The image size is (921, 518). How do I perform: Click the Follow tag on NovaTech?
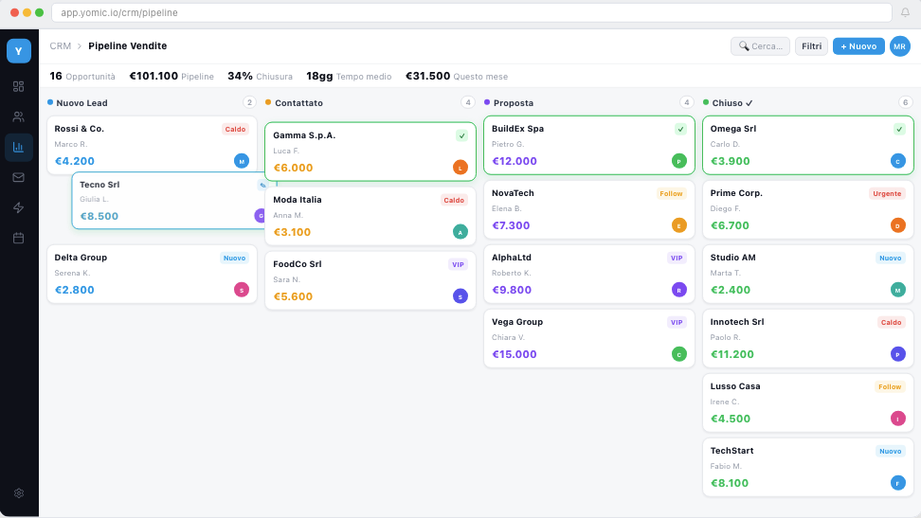[x=672, y=194]
